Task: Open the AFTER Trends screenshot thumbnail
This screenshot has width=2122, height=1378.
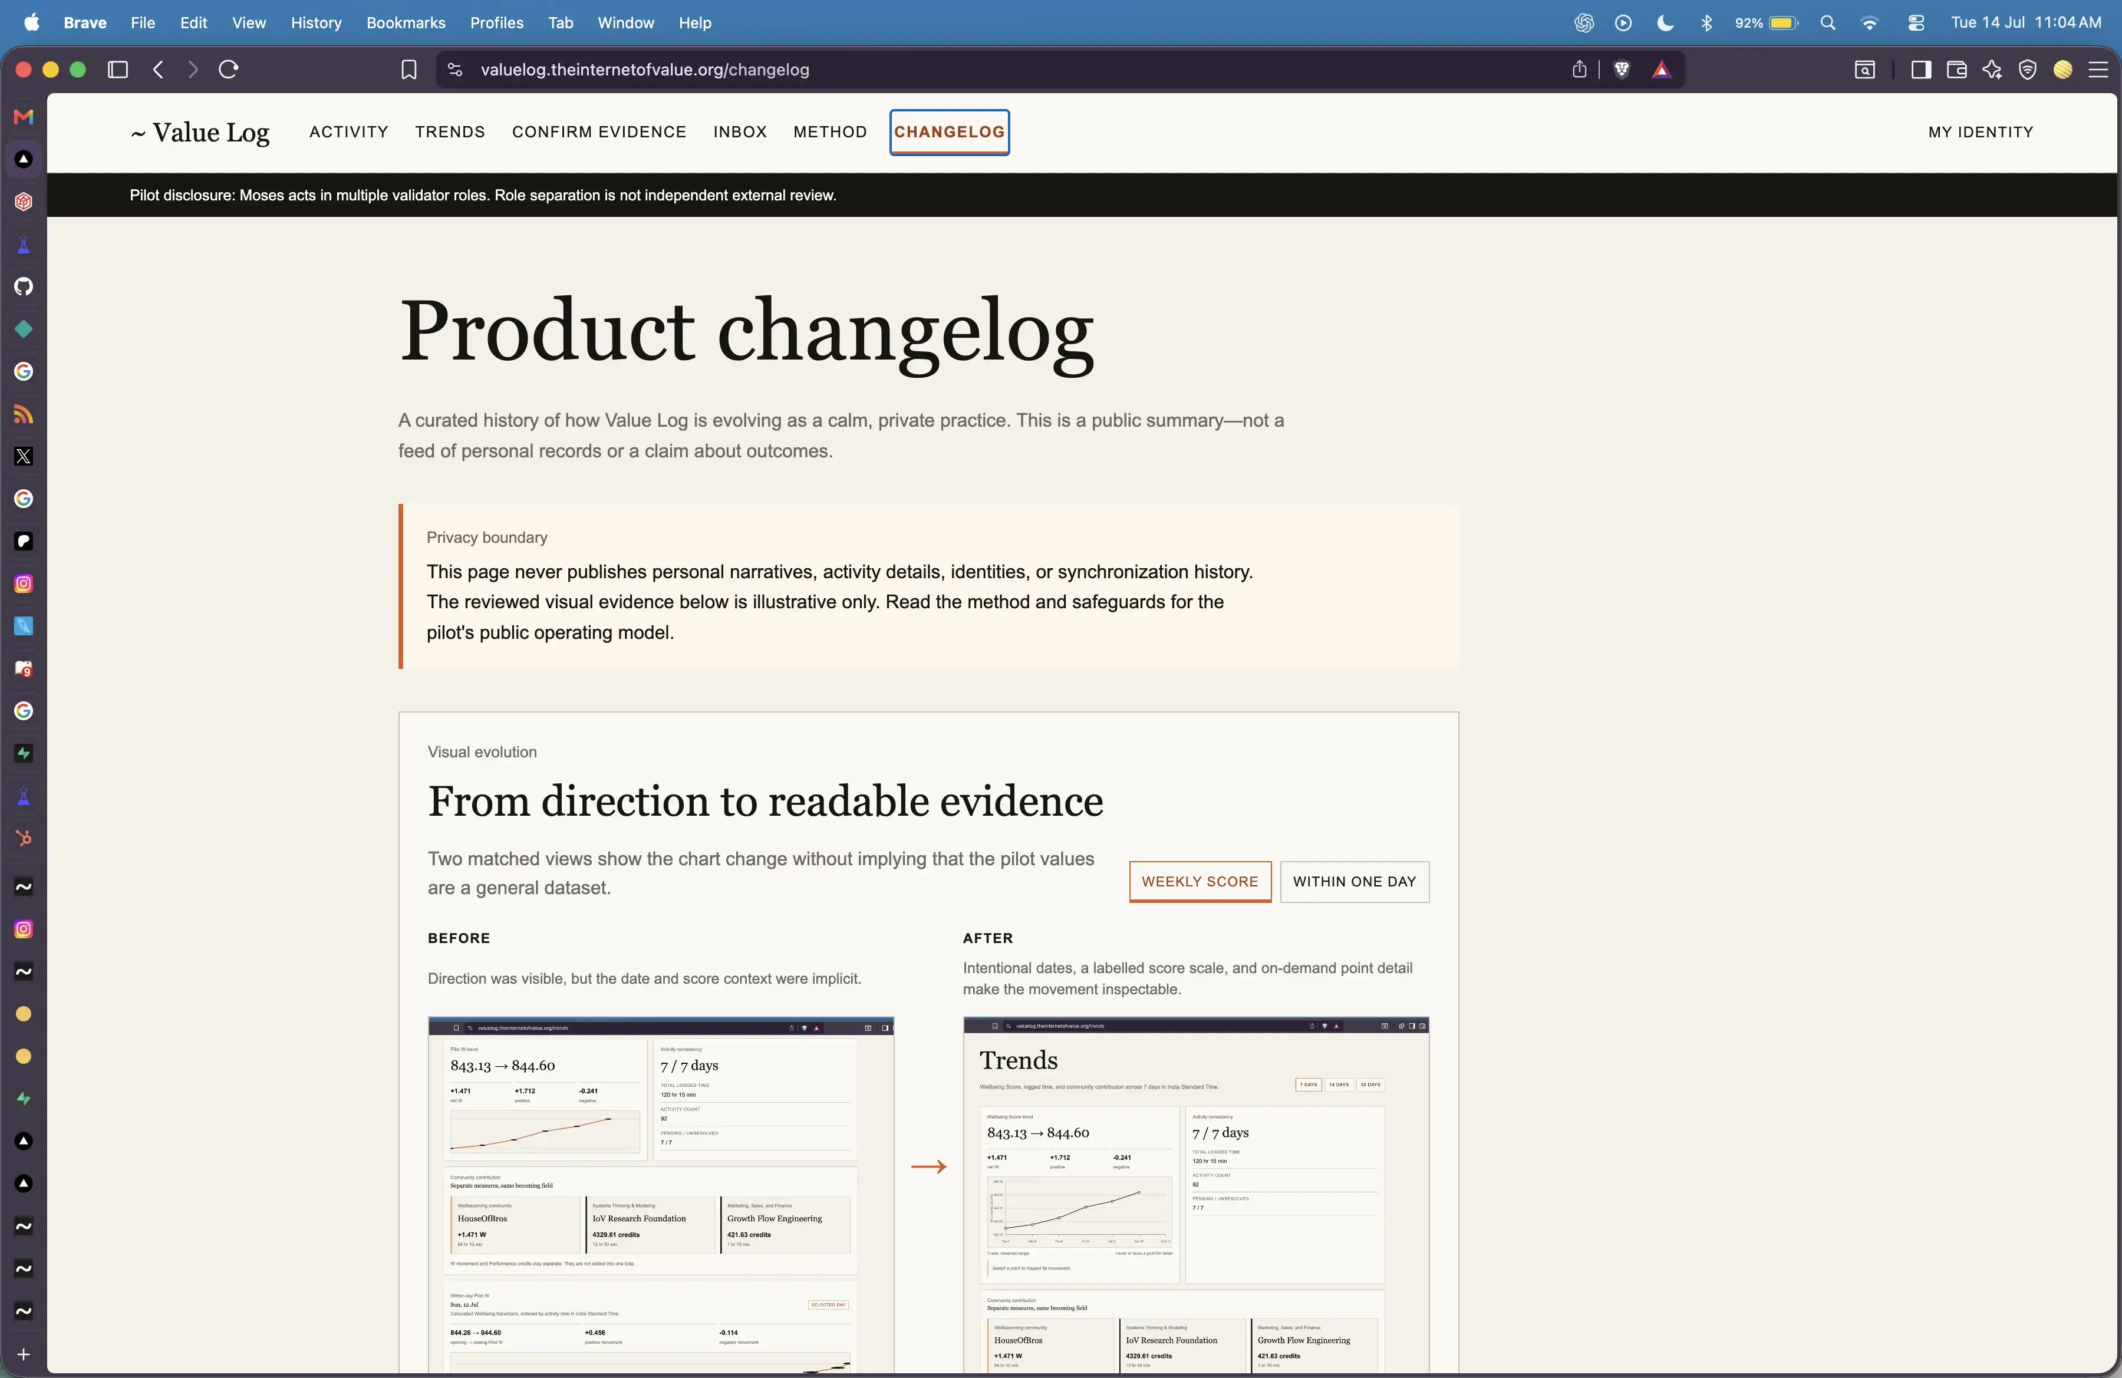Action: (1195, 1194)
